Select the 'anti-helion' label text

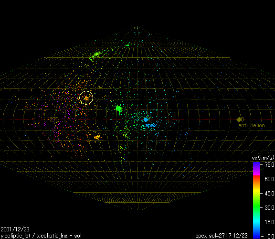(x=252, y=125)
